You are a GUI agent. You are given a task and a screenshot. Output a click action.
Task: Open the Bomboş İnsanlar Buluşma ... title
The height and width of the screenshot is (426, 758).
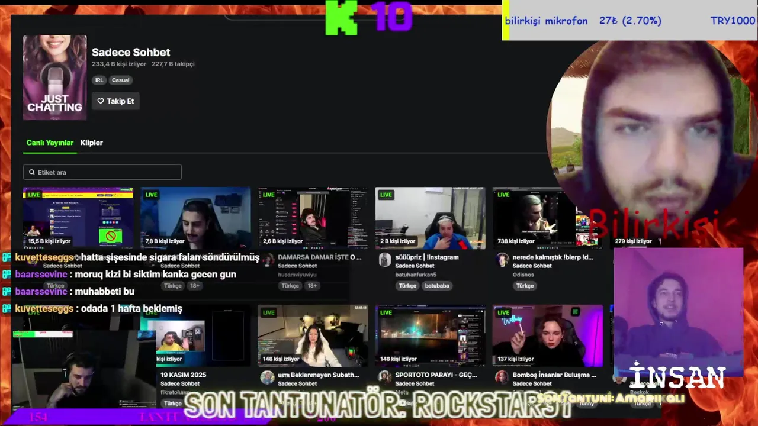pyautogui.click(x=554, y=375)
